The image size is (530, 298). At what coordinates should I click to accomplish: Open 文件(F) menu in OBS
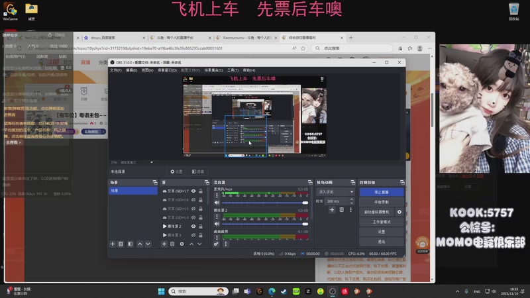115,70
